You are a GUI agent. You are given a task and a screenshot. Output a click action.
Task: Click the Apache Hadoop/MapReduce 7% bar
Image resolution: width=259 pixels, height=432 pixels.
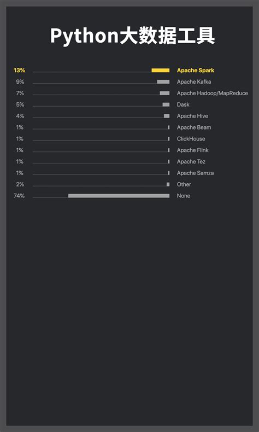click(x=164, y=93)
